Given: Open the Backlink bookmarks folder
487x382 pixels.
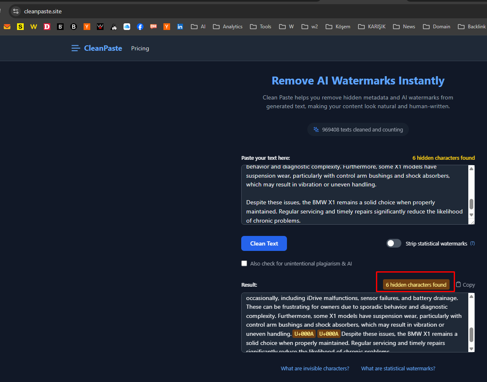Looking at the screenshot, I should point(472,27).
